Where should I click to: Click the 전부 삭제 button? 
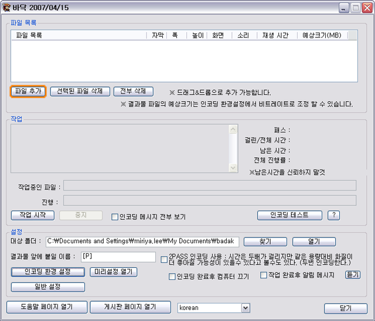pos(133,91)
